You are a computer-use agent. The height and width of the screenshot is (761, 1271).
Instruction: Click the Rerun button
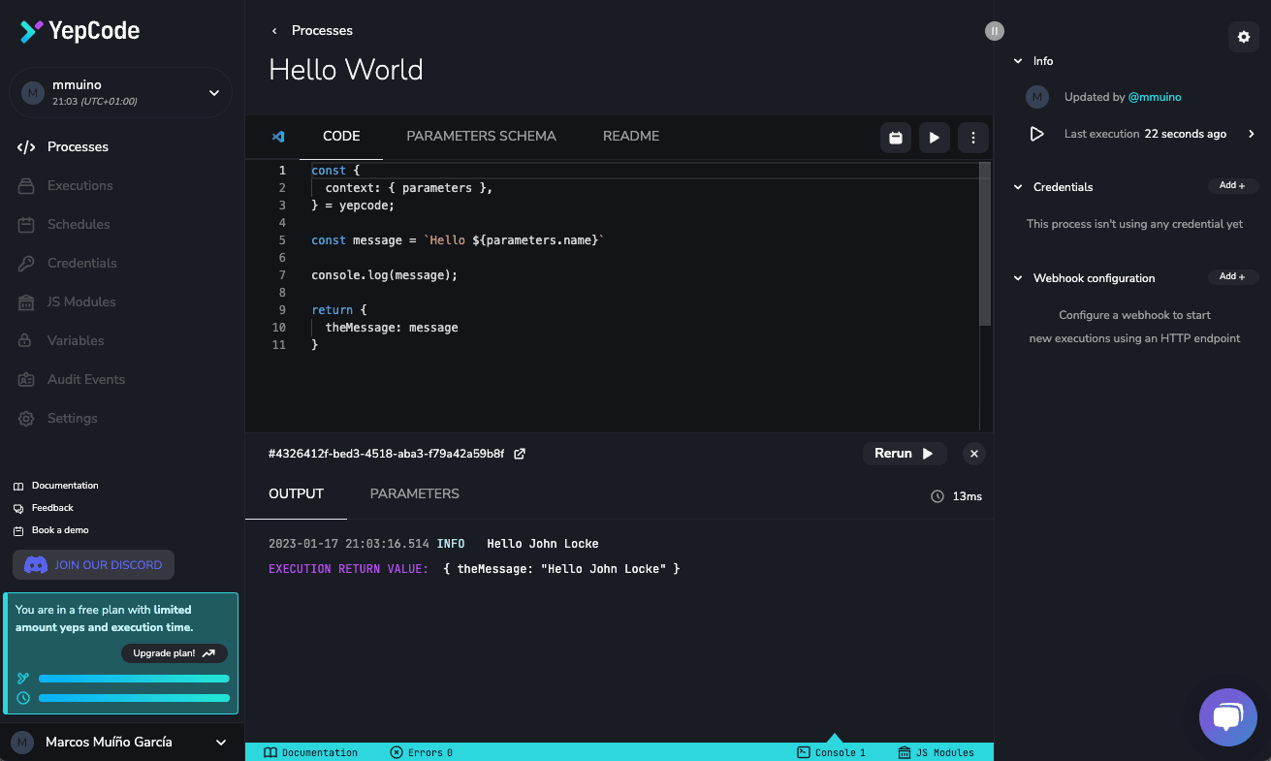(x=905, y=454)
